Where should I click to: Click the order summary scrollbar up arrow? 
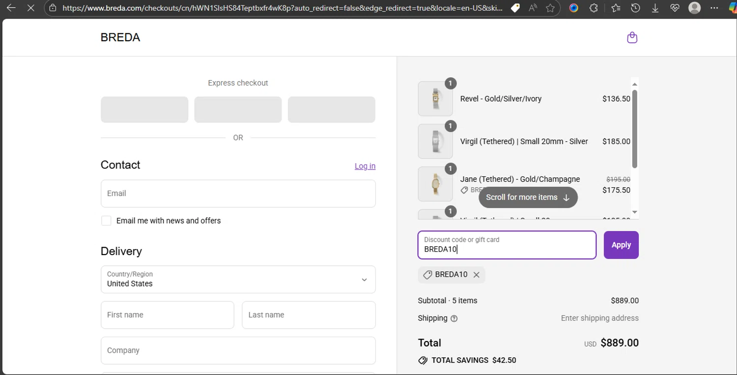(x=634, y=85)
